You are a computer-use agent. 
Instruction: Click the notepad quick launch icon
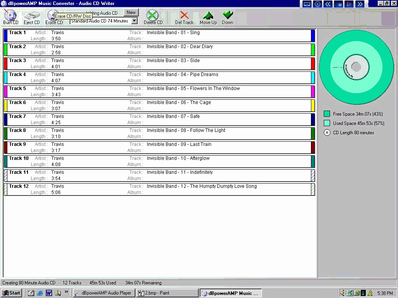click(x=31, y=293)
